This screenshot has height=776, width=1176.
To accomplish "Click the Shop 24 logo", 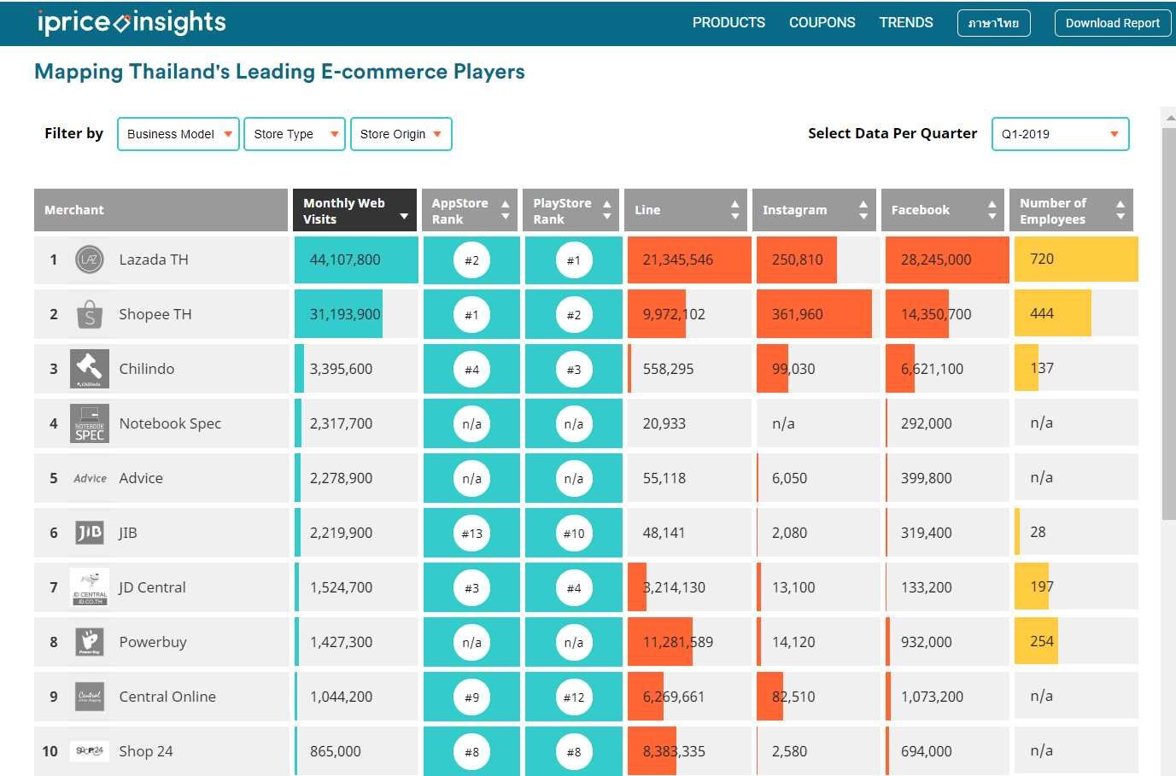I will (90, 751).
